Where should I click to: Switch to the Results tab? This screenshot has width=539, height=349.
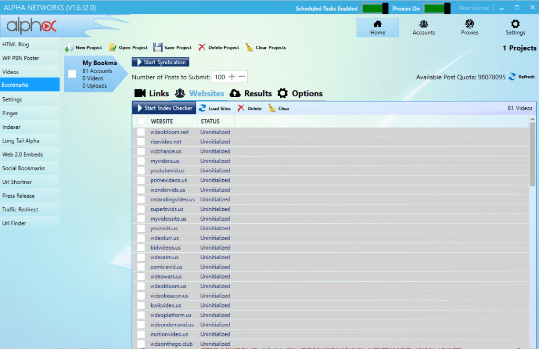pyautogui.click(x=251, y=94)
